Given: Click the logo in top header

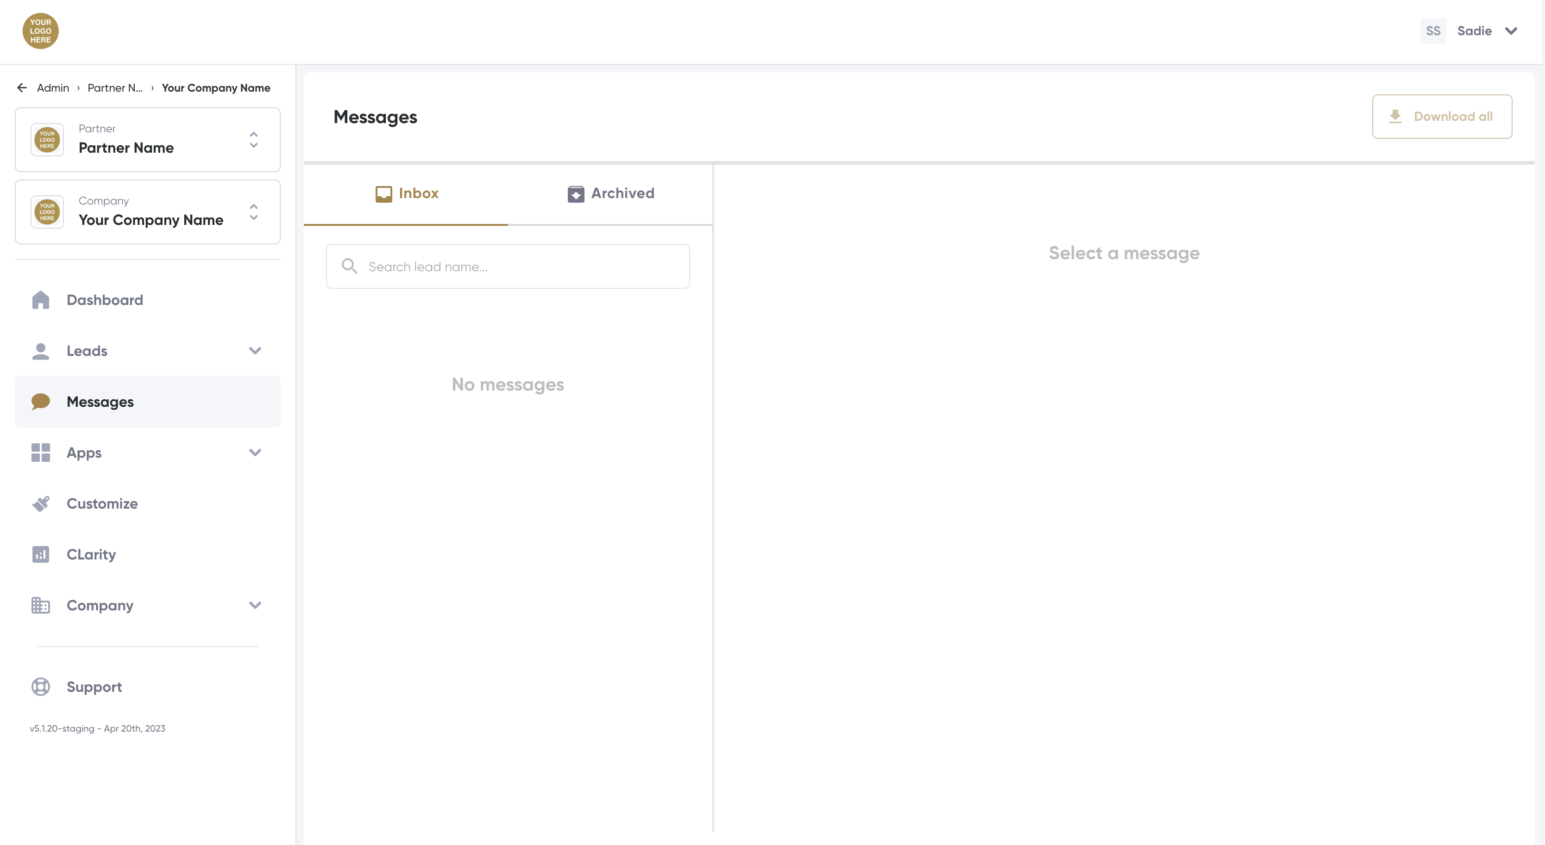Looking at the screenshot, I should (x=40, y=31).
